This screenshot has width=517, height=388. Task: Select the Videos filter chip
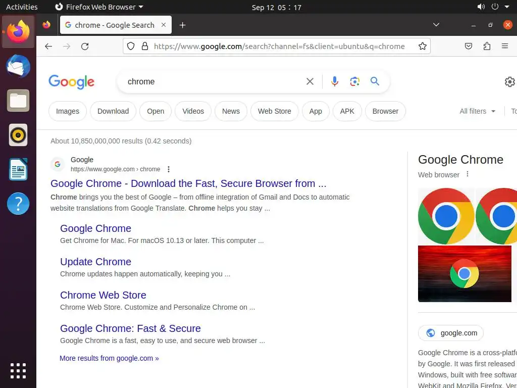[193, 111]
